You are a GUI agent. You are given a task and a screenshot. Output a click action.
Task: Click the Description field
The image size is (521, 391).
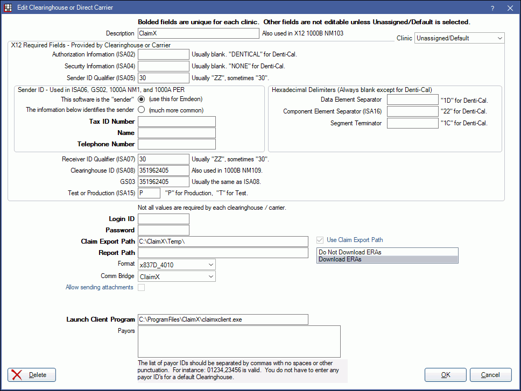(199, 33)
